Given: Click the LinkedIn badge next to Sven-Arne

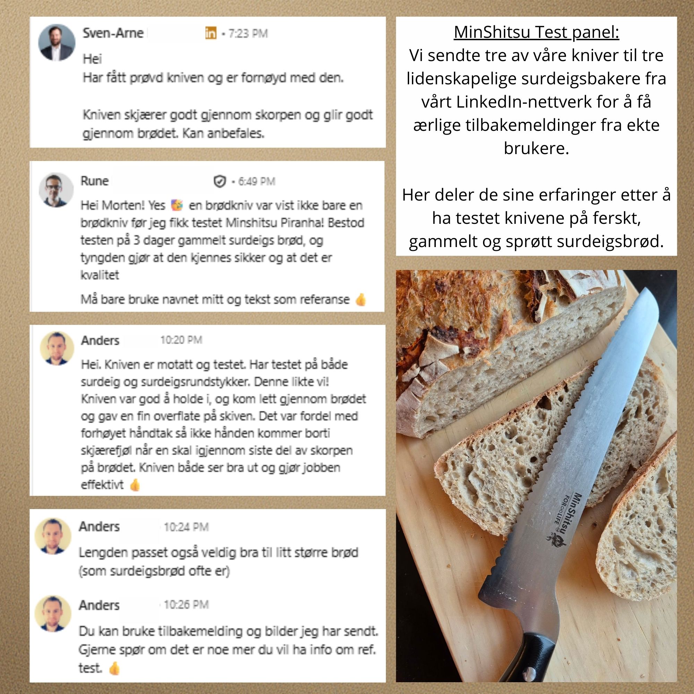Looking at the screenshot, I should (211, 33).
